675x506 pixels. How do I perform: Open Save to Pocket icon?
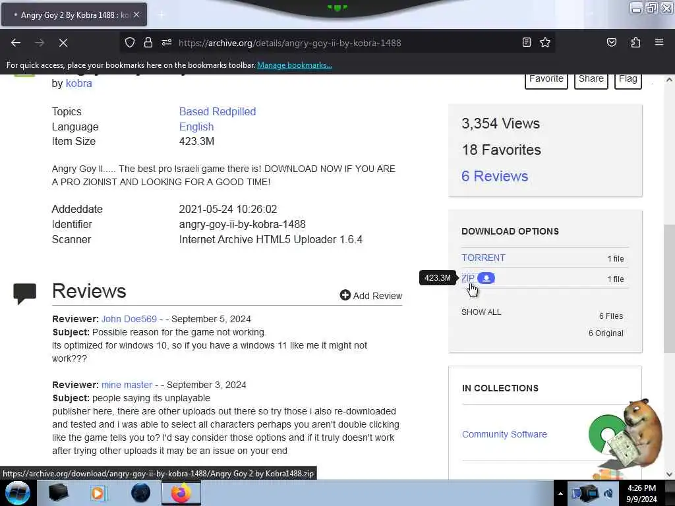(611, 42)
